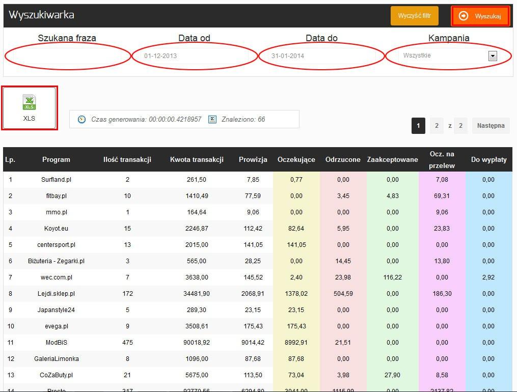
Task: Focus the Szukana fraza input field
Action: pos(68,55)
